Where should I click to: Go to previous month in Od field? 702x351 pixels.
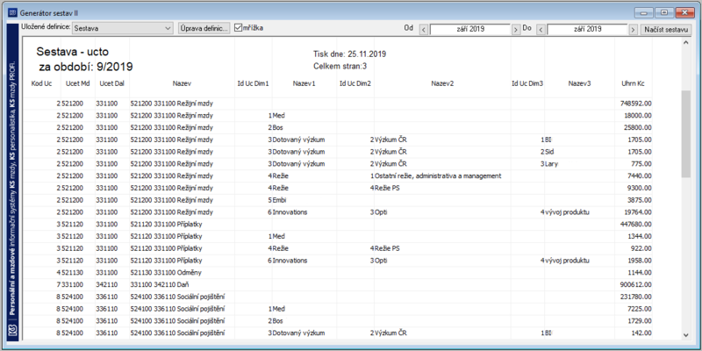click(424, 29)
